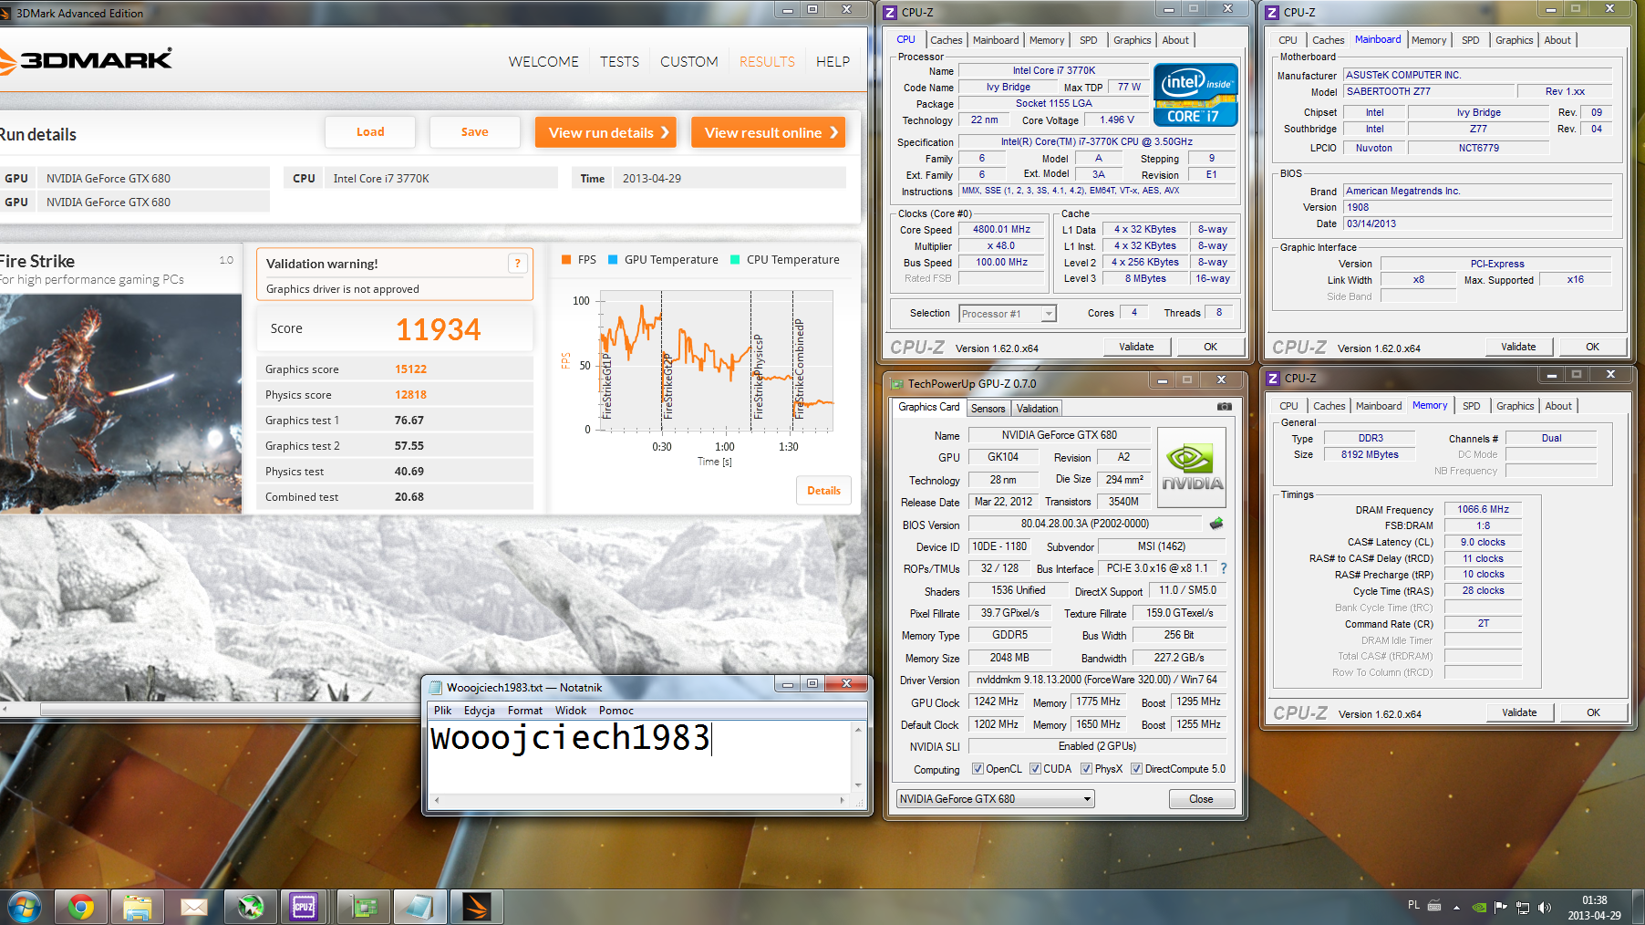This screenshot has width=1645, height=925.
Task: Click the NVIDIA logo in GPU-Z
Action: click(x=1192, y=467)
